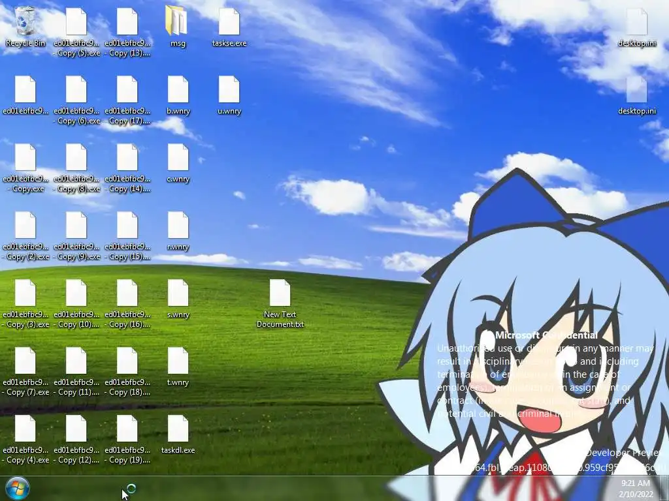Select ed01ebfbc9 - Copy (16) file

[127, 303]
